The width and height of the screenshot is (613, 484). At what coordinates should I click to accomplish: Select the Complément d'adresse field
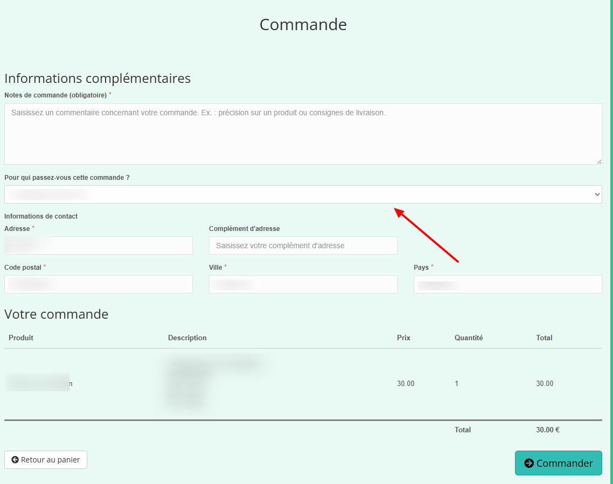[x=303, y=245]
